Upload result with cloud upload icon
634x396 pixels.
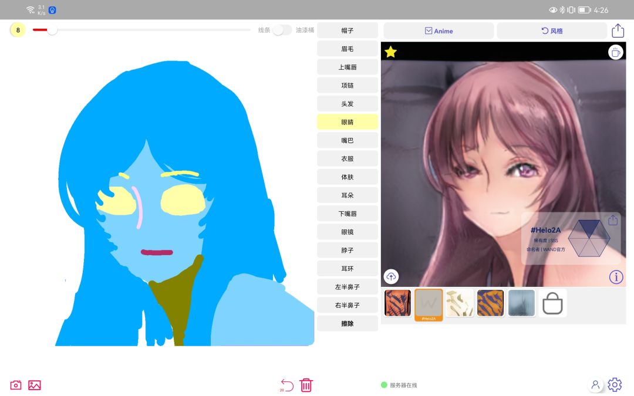coord(391,277)
